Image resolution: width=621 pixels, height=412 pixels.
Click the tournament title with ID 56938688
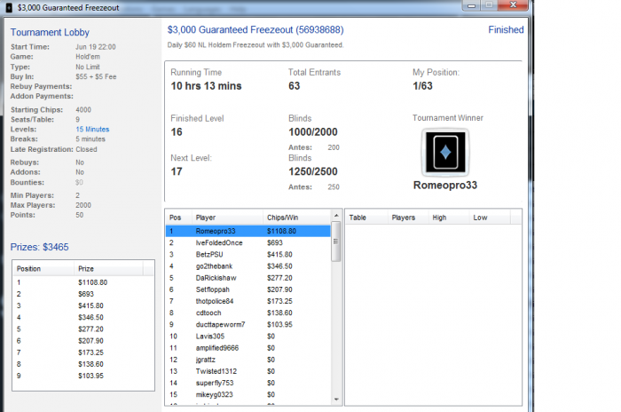pos(255,29)
